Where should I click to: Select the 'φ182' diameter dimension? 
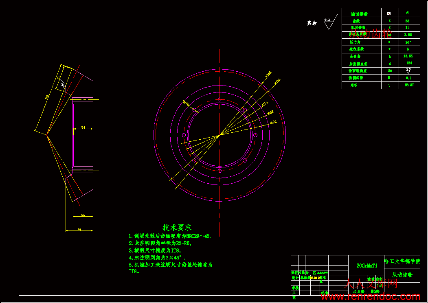pos(270,112)
